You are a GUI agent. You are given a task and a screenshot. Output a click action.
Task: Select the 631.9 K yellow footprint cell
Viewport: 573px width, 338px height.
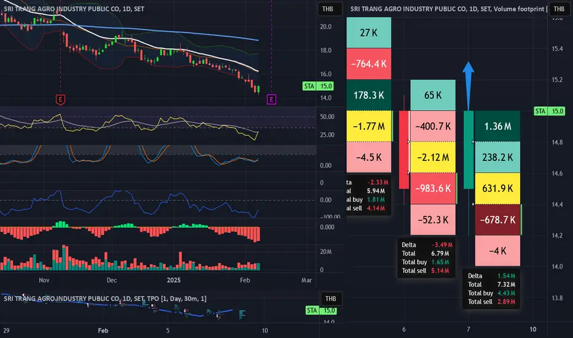pyautogui.click(x=497, y=188)
